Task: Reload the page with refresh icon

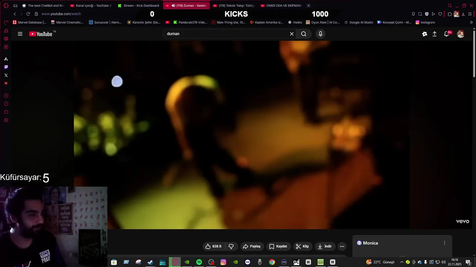Action: pyautogui.click(x=28, y=14)
